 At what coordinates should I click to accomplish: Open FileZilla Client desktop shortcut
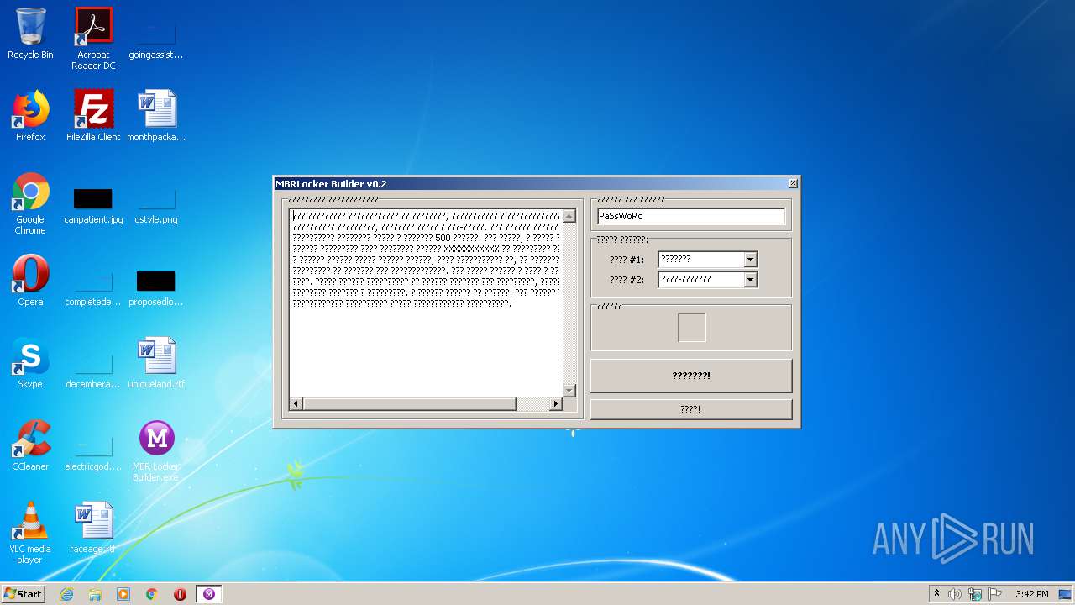[93, 116]
